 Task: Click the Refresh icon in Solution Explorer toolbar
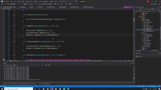coord(149,9)
